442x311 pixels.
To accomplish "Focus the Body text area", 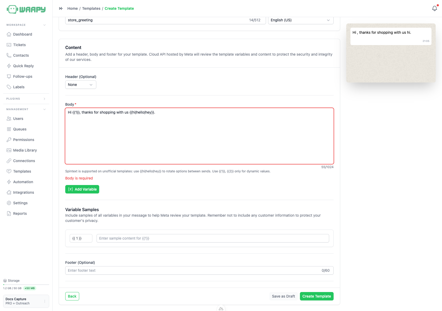I will pyautogui.click(x=199, y=136).
